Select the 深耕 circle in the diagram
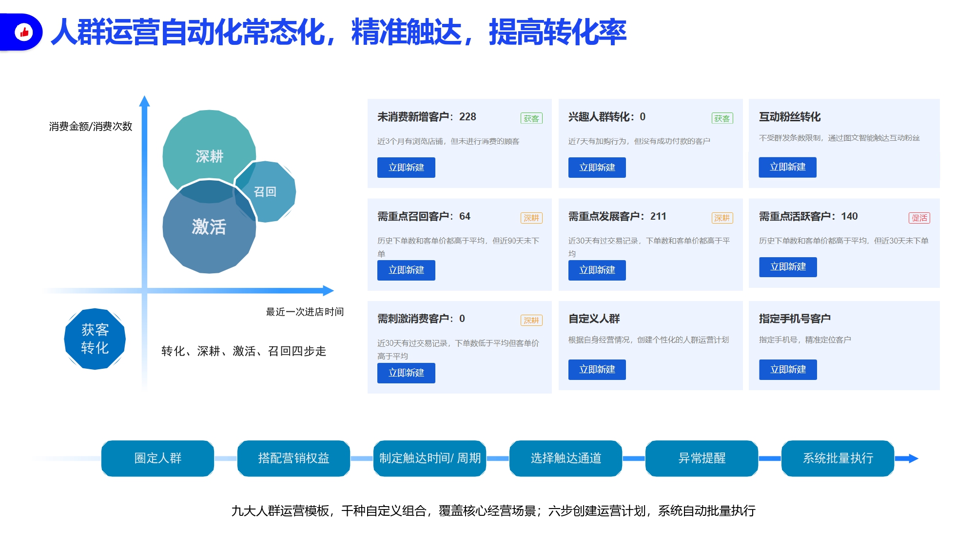Screen dimensions: 975x548 click(x=209, y=156)
